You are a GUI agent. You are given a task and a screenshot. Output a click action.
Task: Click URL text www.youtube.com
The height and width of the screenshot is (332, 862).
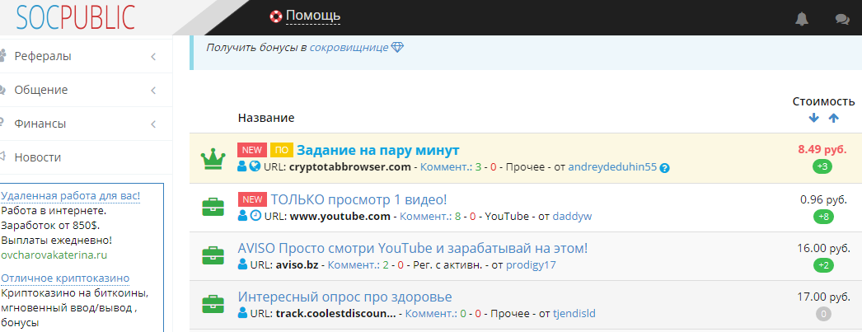pyautogui.click(x=340, y=216)
